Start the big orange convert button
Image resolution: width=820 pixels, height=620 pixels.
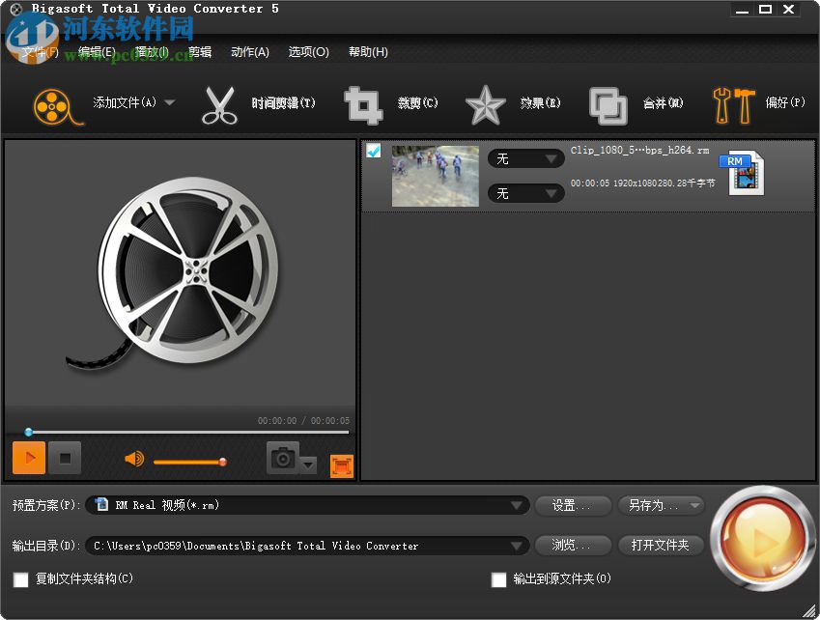(x=762, y=537)
